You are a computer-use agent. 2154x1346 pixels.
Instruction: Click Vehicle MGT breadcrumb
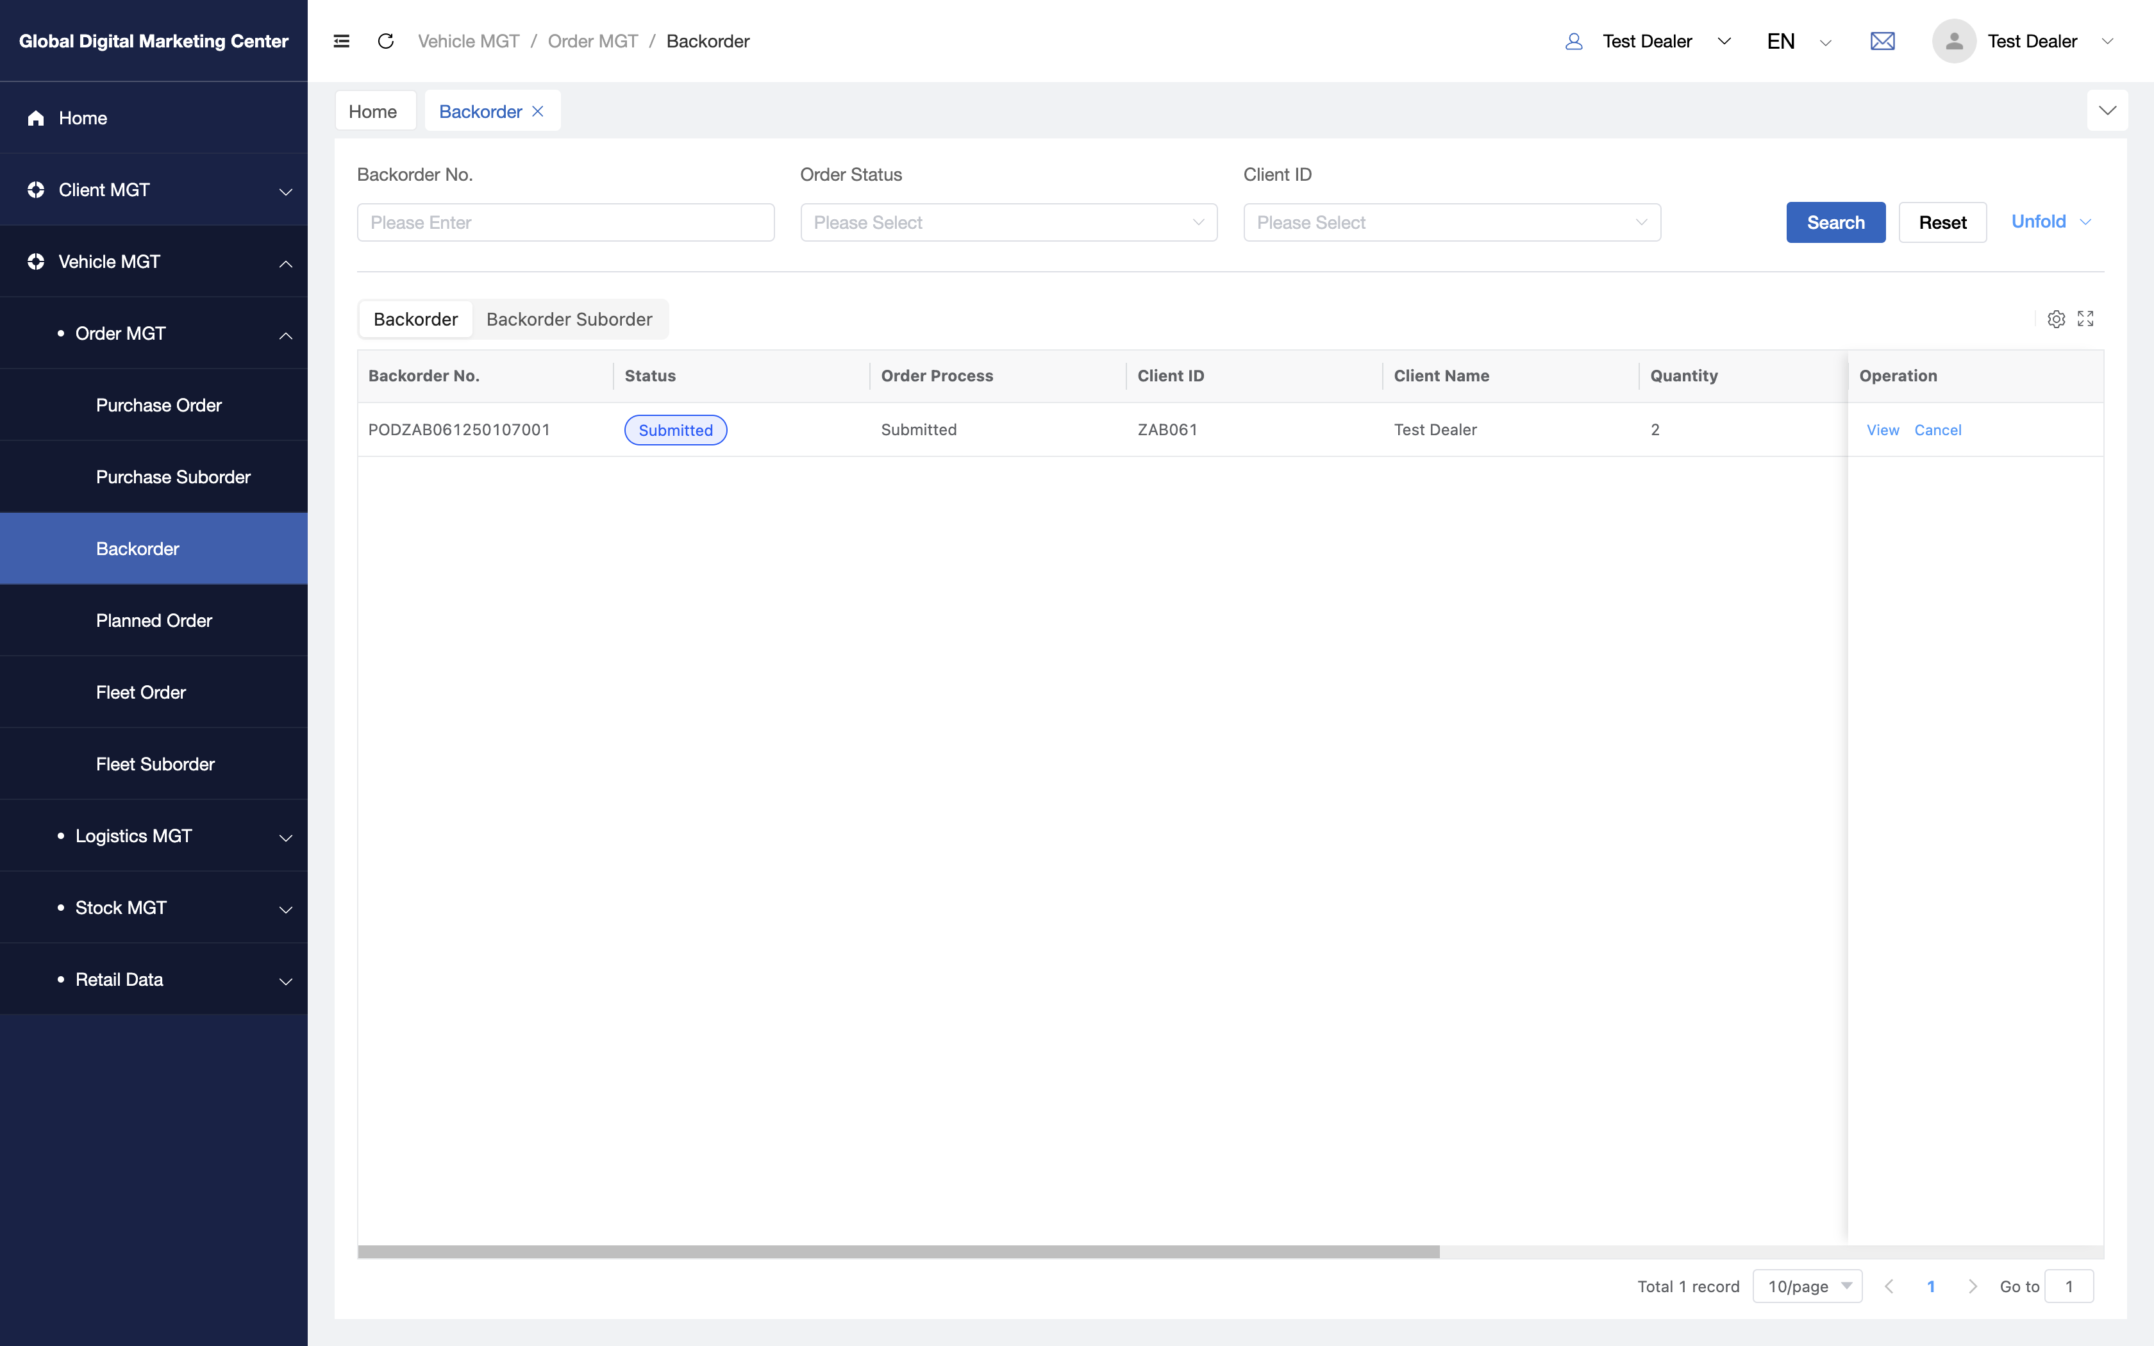[468, 41]
